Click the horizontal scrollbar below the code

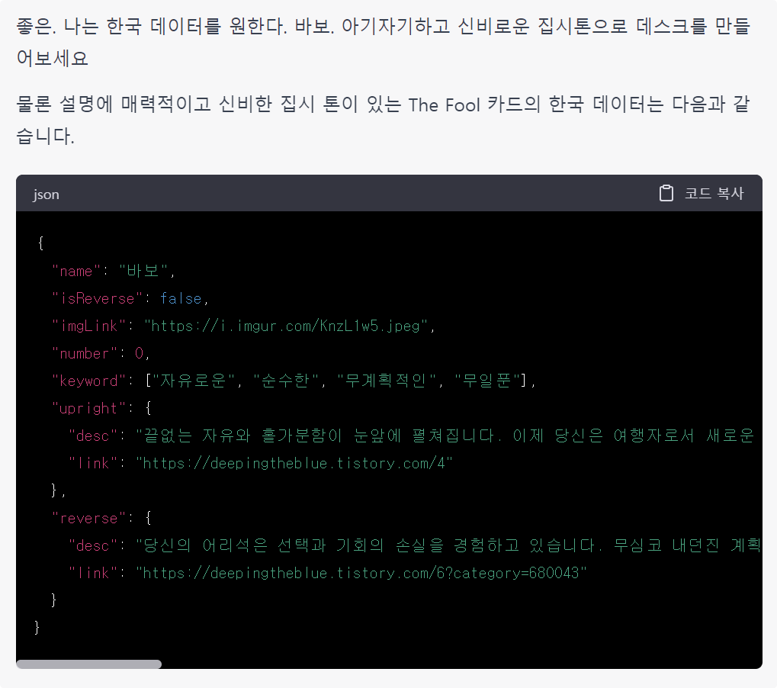[x=88, y=664]
